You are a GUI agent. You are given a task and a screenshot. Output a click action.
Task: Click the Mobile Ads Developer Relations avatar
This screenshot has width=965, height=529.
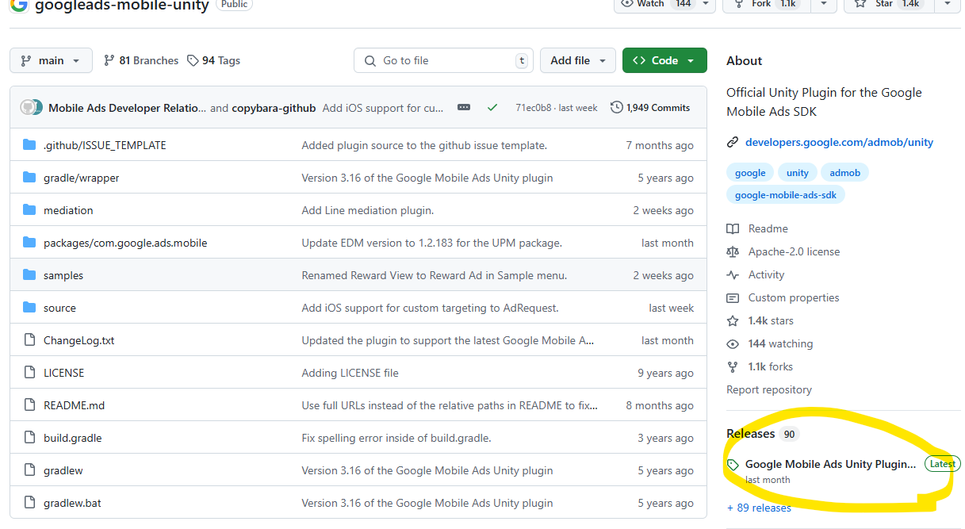29,108
